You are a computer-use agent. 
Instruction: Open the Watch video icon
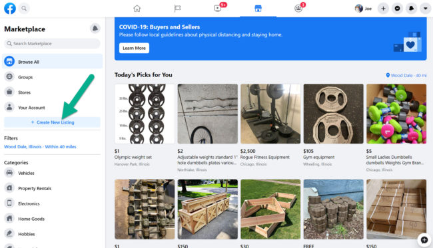click(218, 9)
